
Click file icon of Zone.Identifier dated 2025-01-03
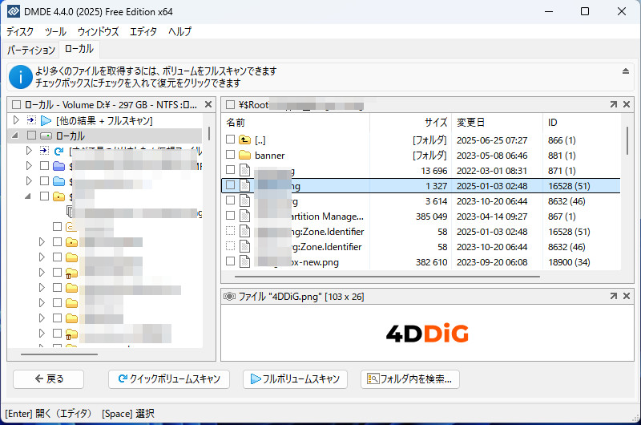pyautogui.click(x=244, y=232)
